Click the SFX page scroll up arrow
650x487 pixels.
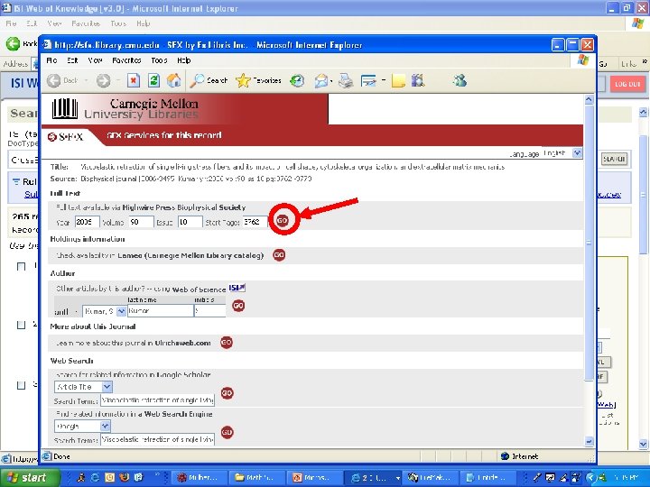(x=589, y=99)
